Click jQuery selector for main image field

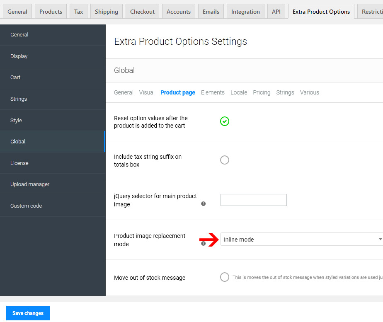tap(253, 200)
